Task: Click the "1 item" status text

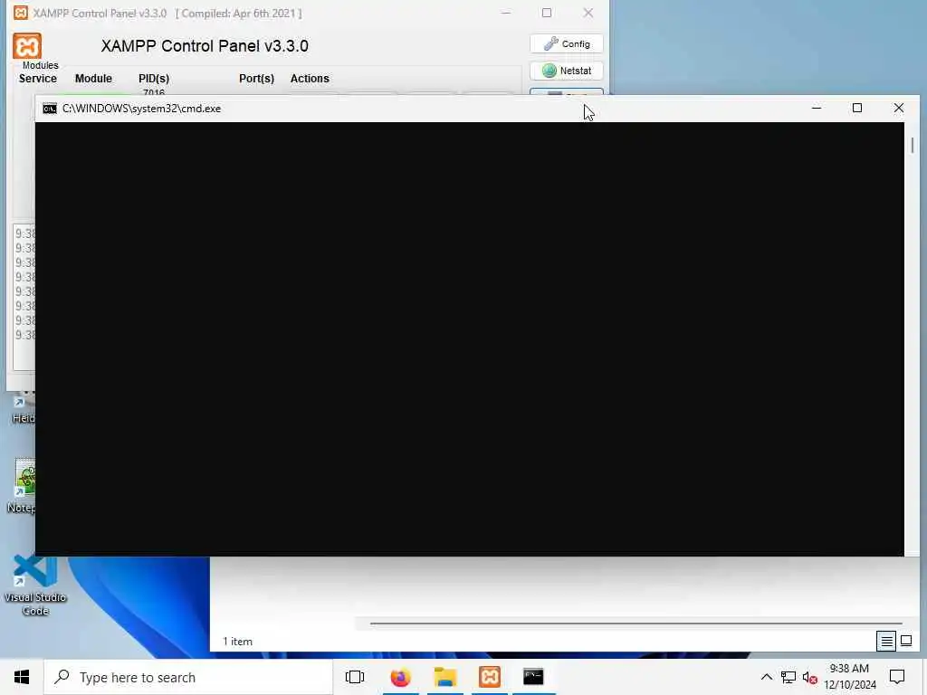Action: pyautogui.click(x=238, y=642)
